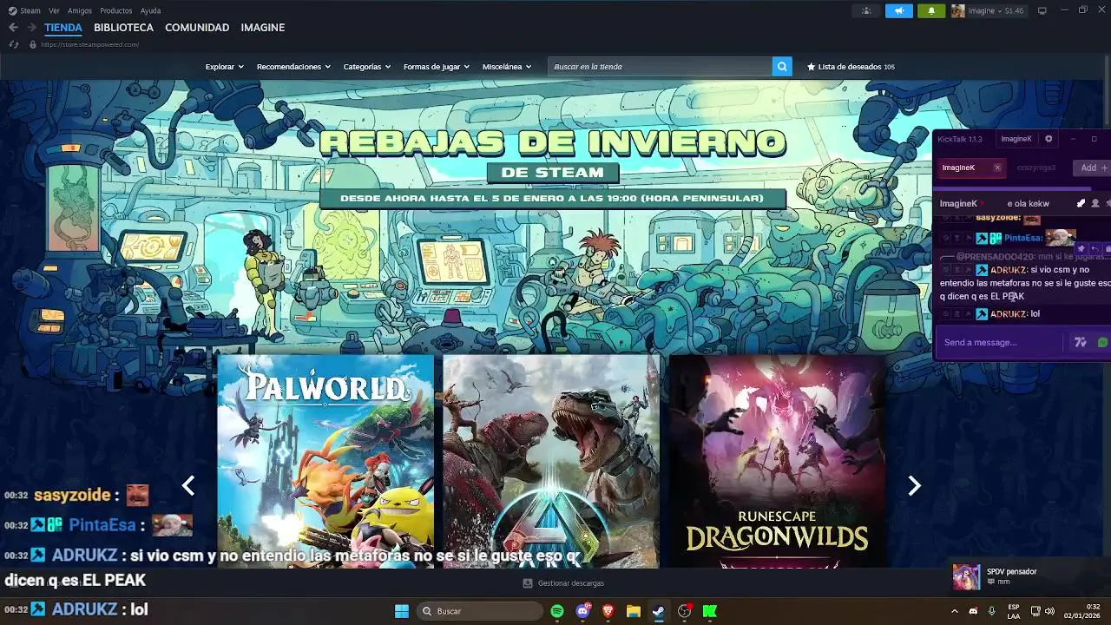The image size is (1111, 625).
Task: Click the KickTalk chatters user icon
Action: tap(1095, 203)
